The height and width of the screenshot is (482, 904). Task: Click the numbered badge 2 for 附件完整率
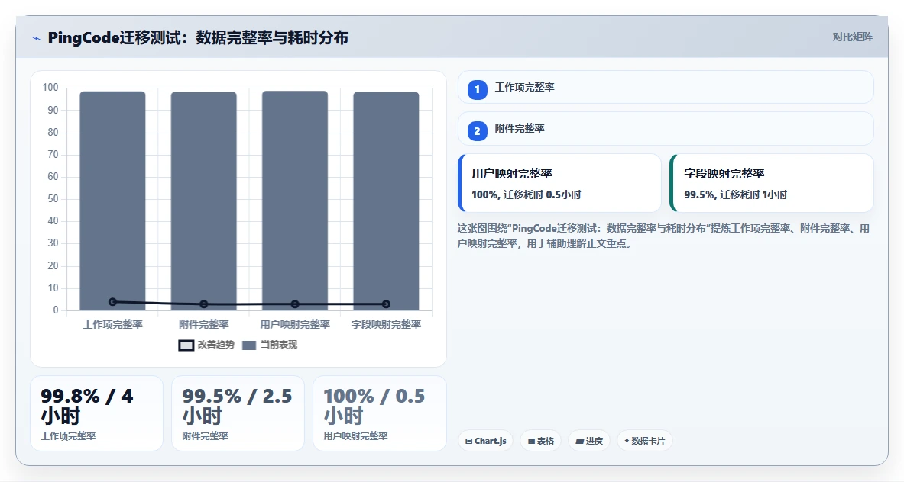[477, 131]
